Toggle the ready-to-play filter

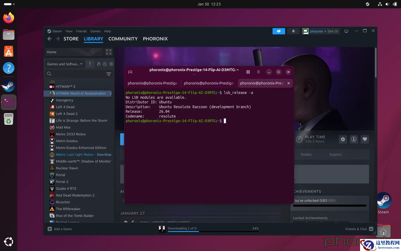pos(111,64)
